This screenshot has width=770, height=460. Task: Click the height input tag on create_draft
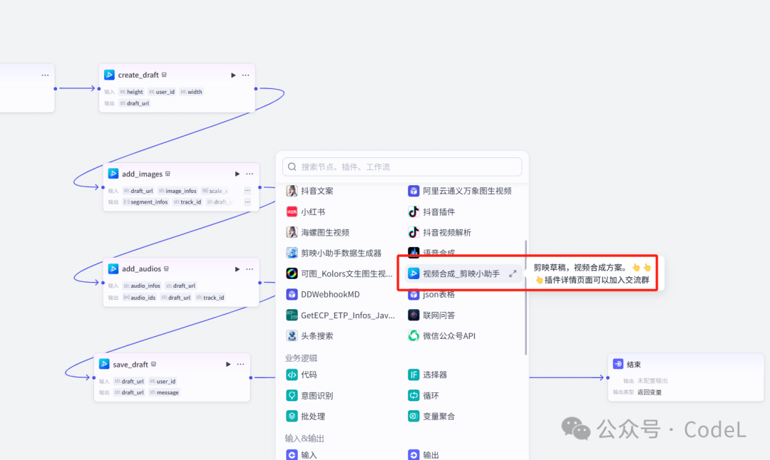pyautogui.click(x=132, y=92)
